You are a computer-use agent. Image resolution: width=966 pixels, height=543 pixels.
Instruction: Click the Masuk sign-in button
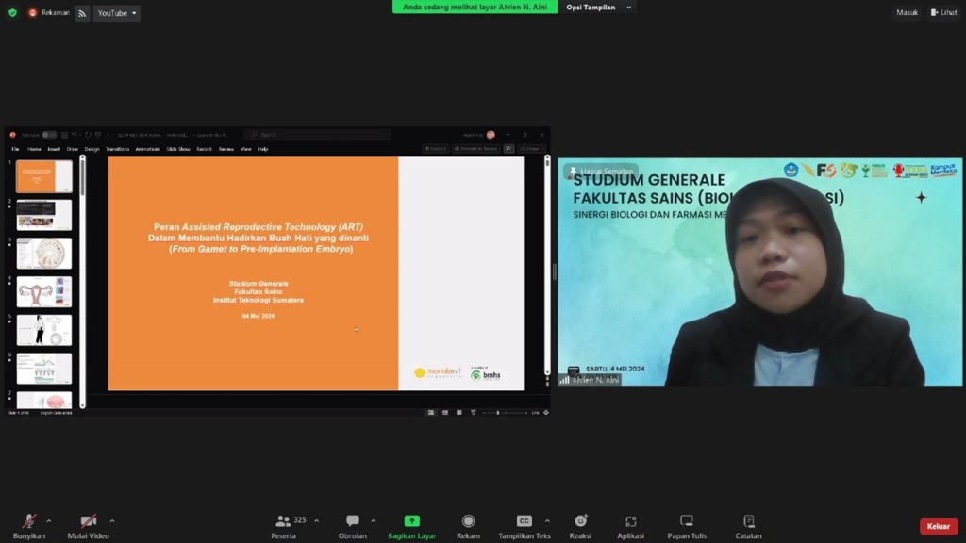click(907, 12)
